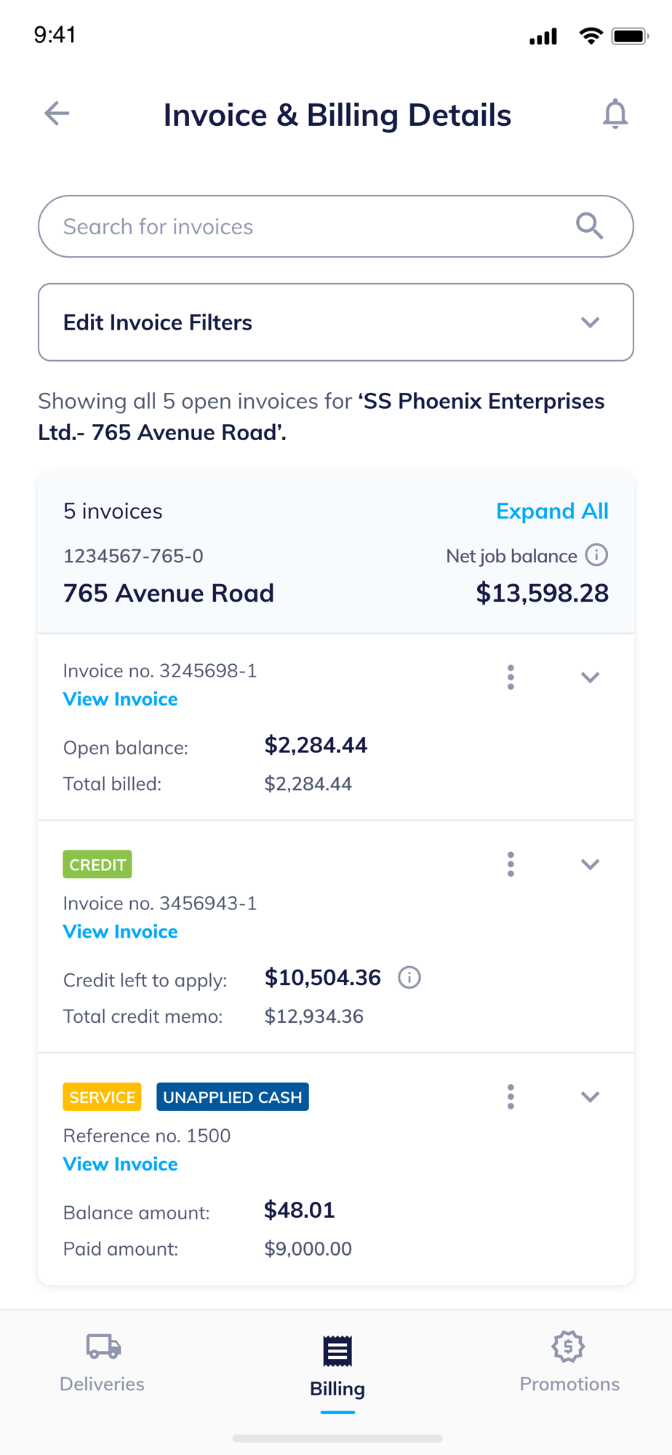Screen dimensions: 672x1455
Task: View Invoice for Reference no. 1500
Action: [x=121, y=1165]
